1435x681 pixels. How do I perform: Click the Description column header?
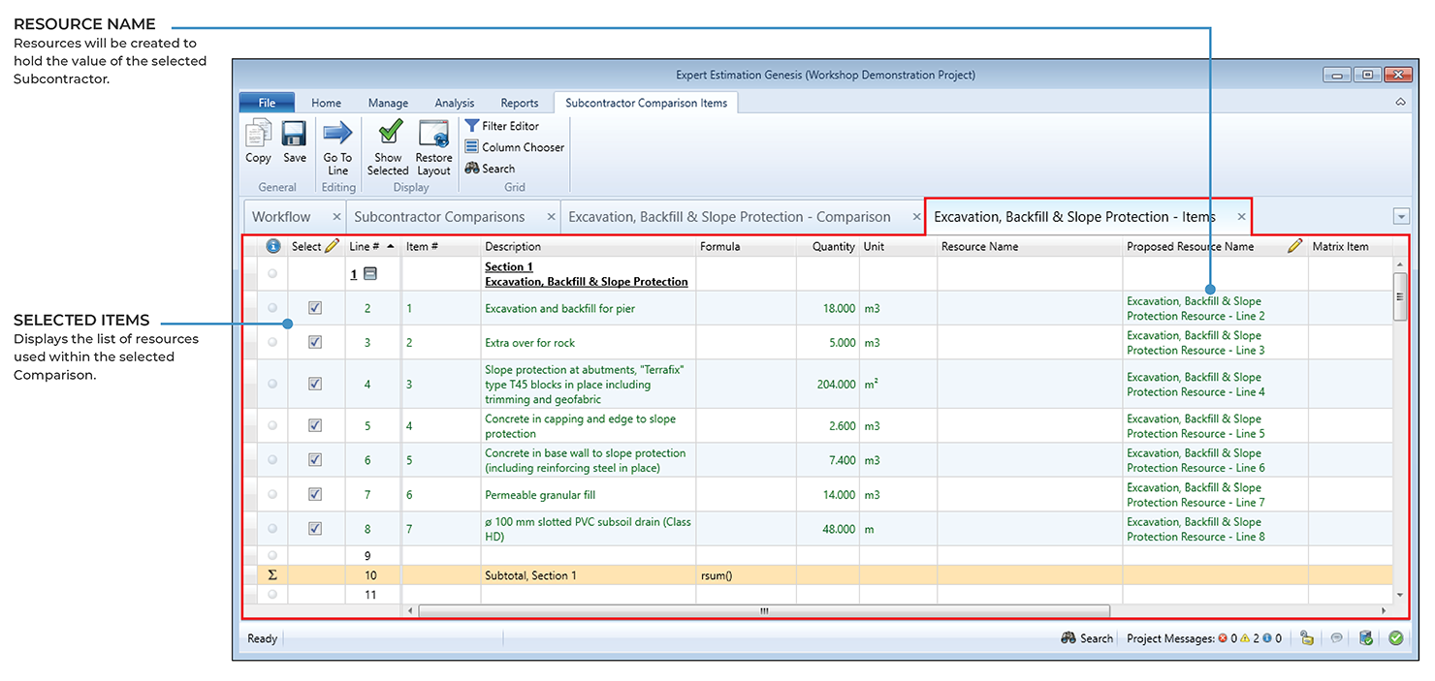pyautogui.click(x=513, y=246)
